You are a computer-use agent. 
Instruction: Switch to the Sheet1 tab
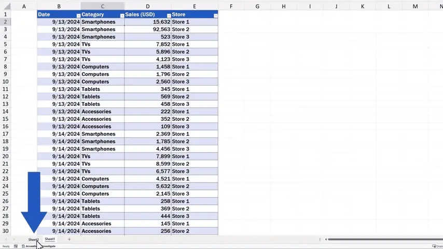pyautogui.click(x=50, y=239)
